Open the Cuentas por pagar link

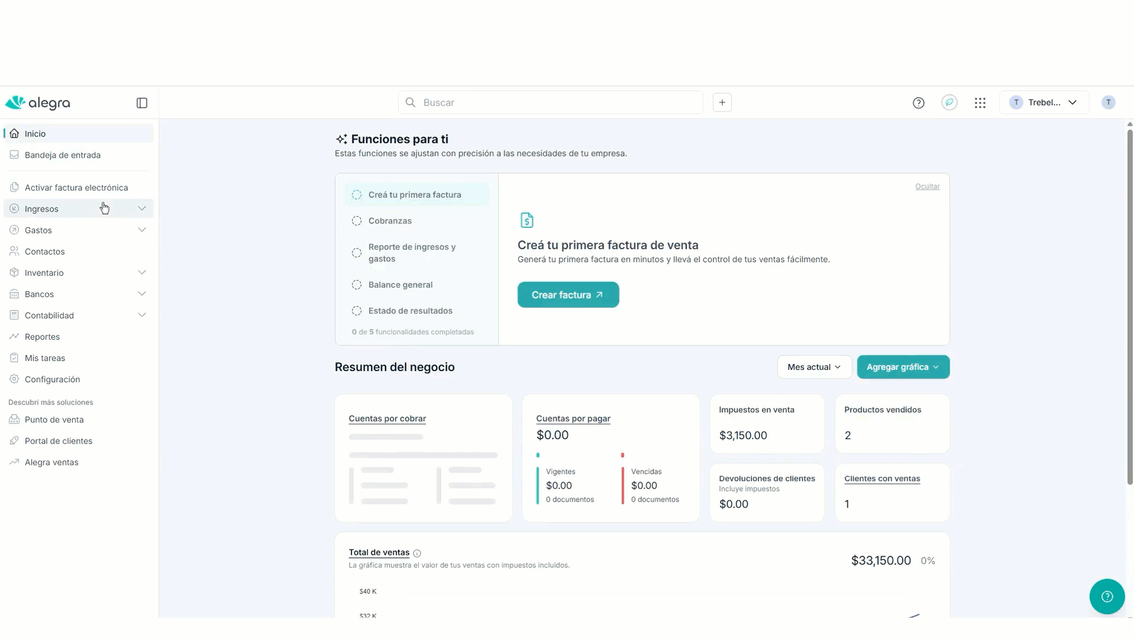coord(573,418)
